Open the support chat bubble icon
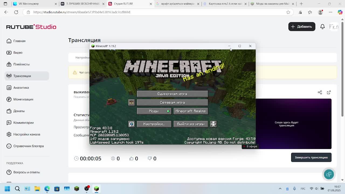345x194 pixels. [329, 174]
